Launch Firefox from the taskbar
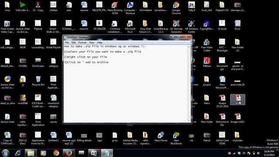 69,153
